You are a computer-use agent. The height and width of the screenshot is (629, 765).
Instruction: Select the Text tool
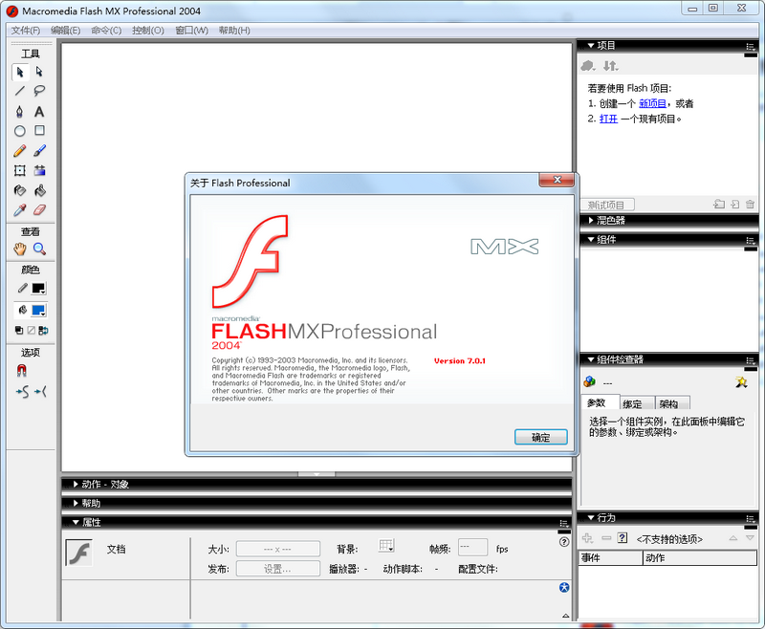(39, 113)
